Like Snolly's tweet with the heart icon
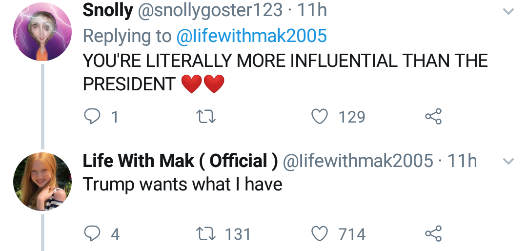The image size is (527, 251). click(x=320, y=117)
